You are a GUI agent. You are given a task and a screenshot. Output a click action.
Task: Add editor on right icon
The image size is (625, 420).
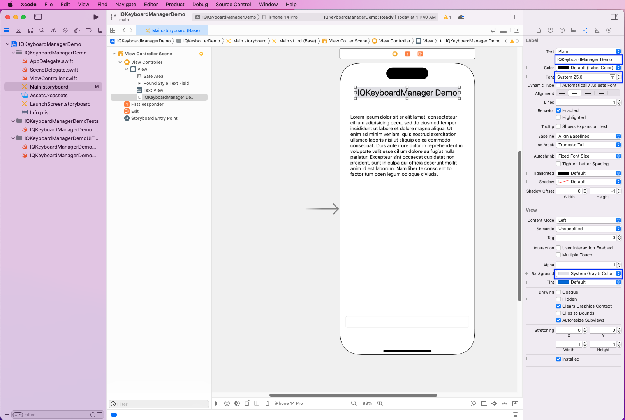click(516, 30)
